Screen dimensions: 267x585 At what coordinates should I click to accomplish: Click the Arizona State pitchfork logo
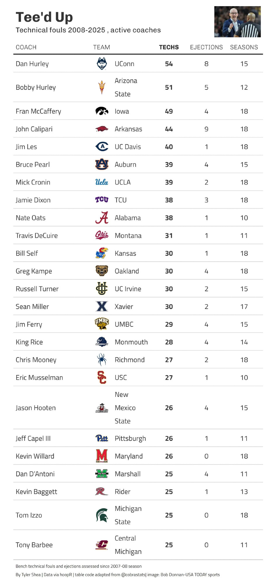tap(102, 87)
